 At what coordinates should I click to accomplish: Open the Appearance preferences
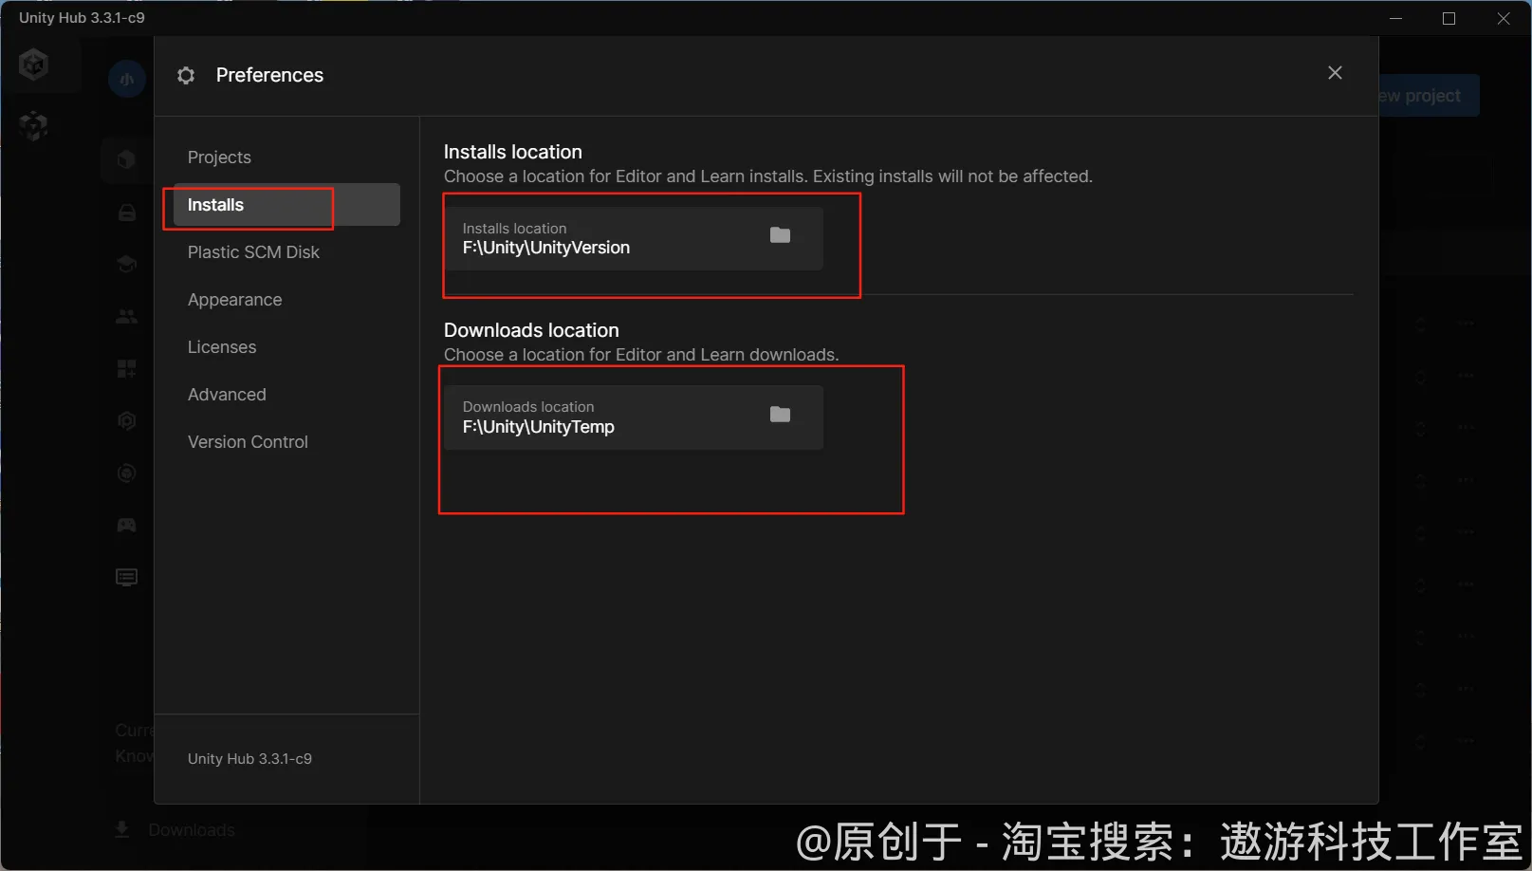coord(234,300)
